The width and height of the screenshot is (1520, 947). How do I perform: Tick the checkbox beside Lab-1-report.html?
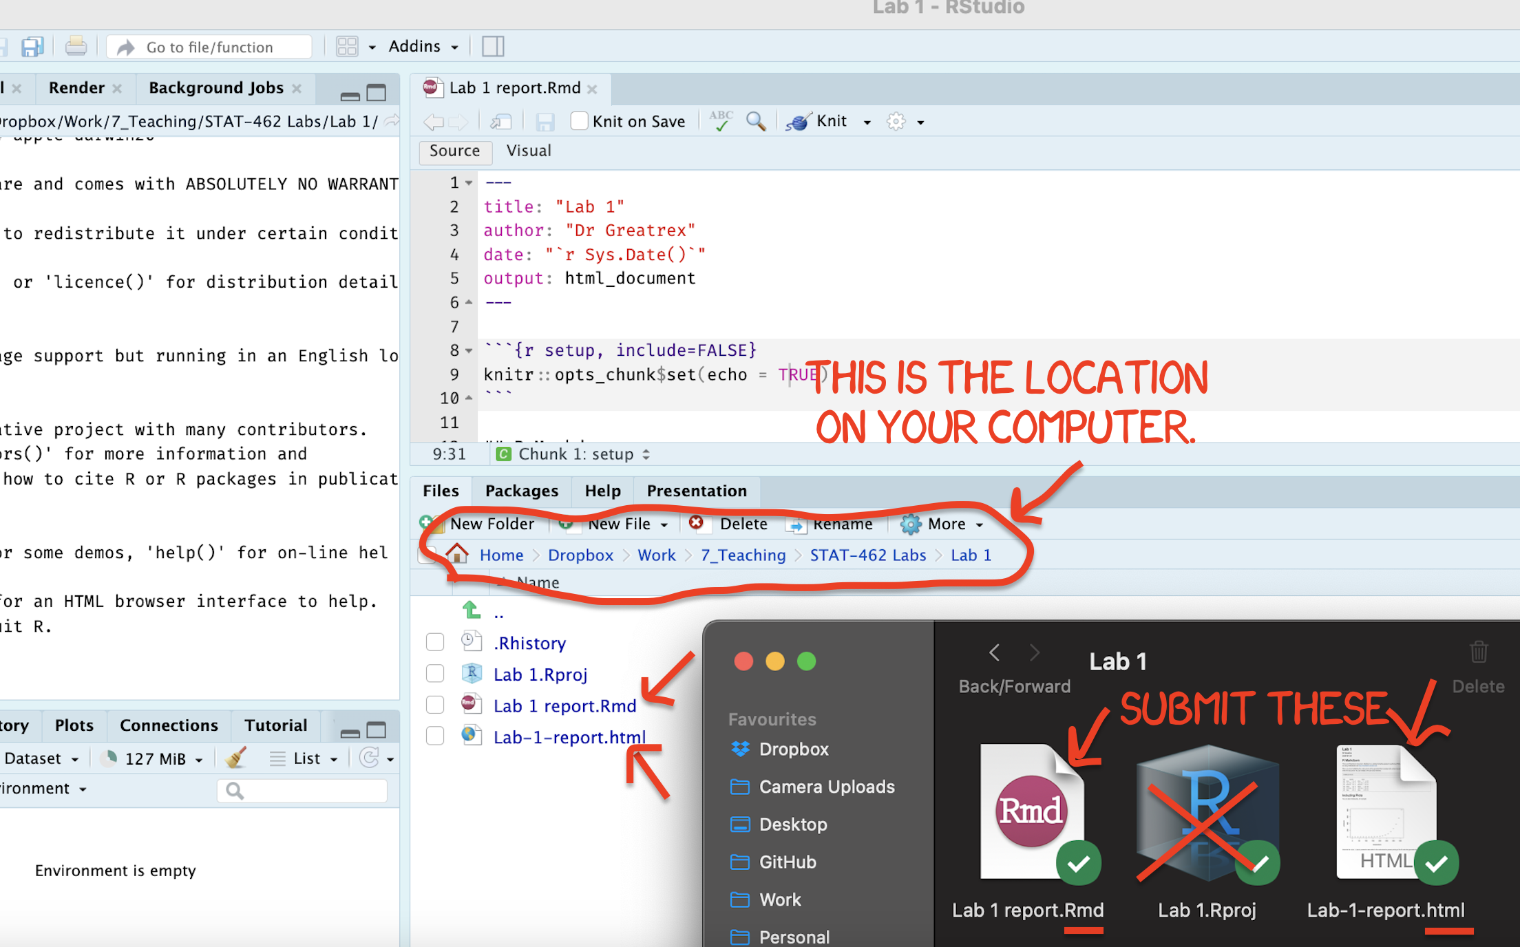pyautogui.click(x=435, y=736)
